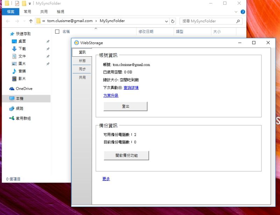280x215 pixels.
Task: Expand the address bar history dropdown
Action: coord(167,21)
